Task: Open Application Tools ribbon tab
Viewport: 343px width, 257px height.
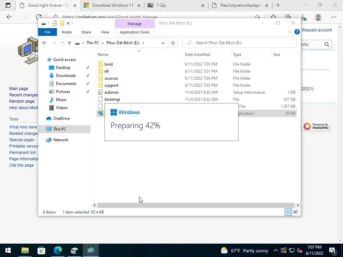Action: 134,32
